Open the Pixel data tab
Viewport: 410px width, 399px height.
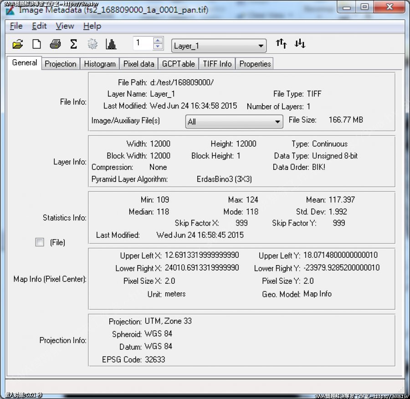pos(139,64)
